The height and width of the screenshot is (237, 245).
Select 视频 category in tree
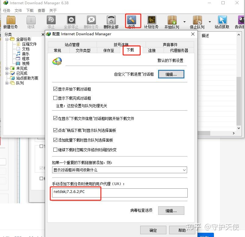[26, 64]
